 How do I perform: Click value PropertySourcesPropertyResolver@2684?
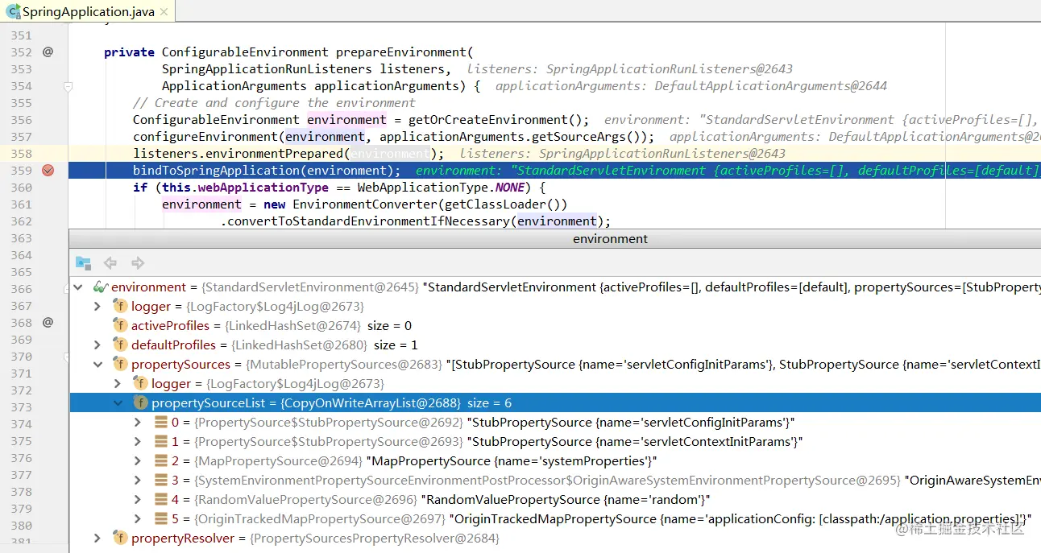[375, 538]
